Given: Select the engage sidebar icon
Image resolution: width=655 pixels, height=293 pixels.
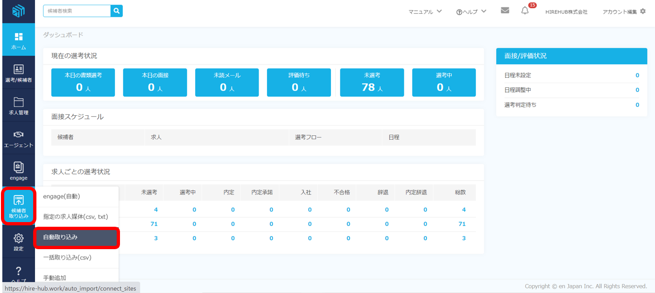Looking at the screenshot, I should (18, 171).
